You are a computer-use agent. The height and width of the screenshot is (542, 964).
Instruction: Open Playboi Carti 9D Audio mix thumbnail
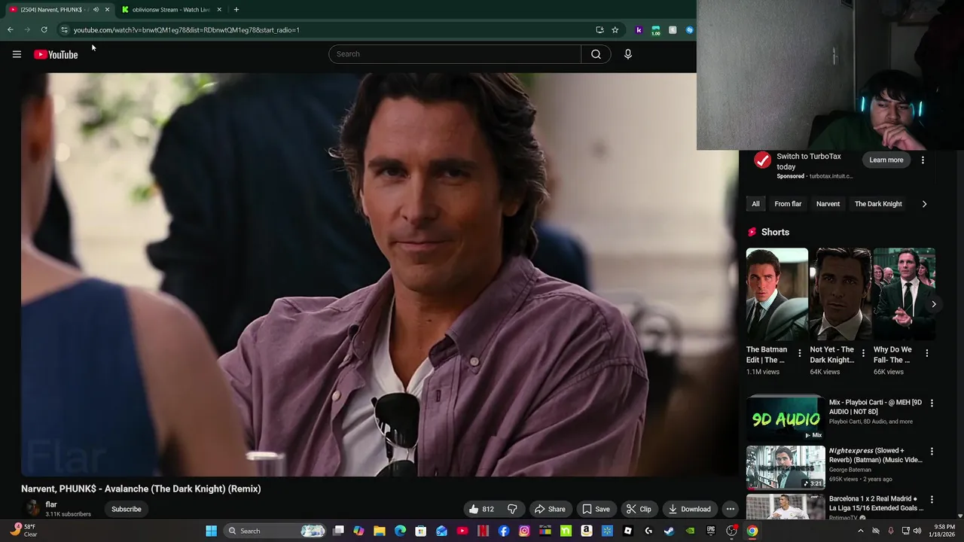coord(786,418)
